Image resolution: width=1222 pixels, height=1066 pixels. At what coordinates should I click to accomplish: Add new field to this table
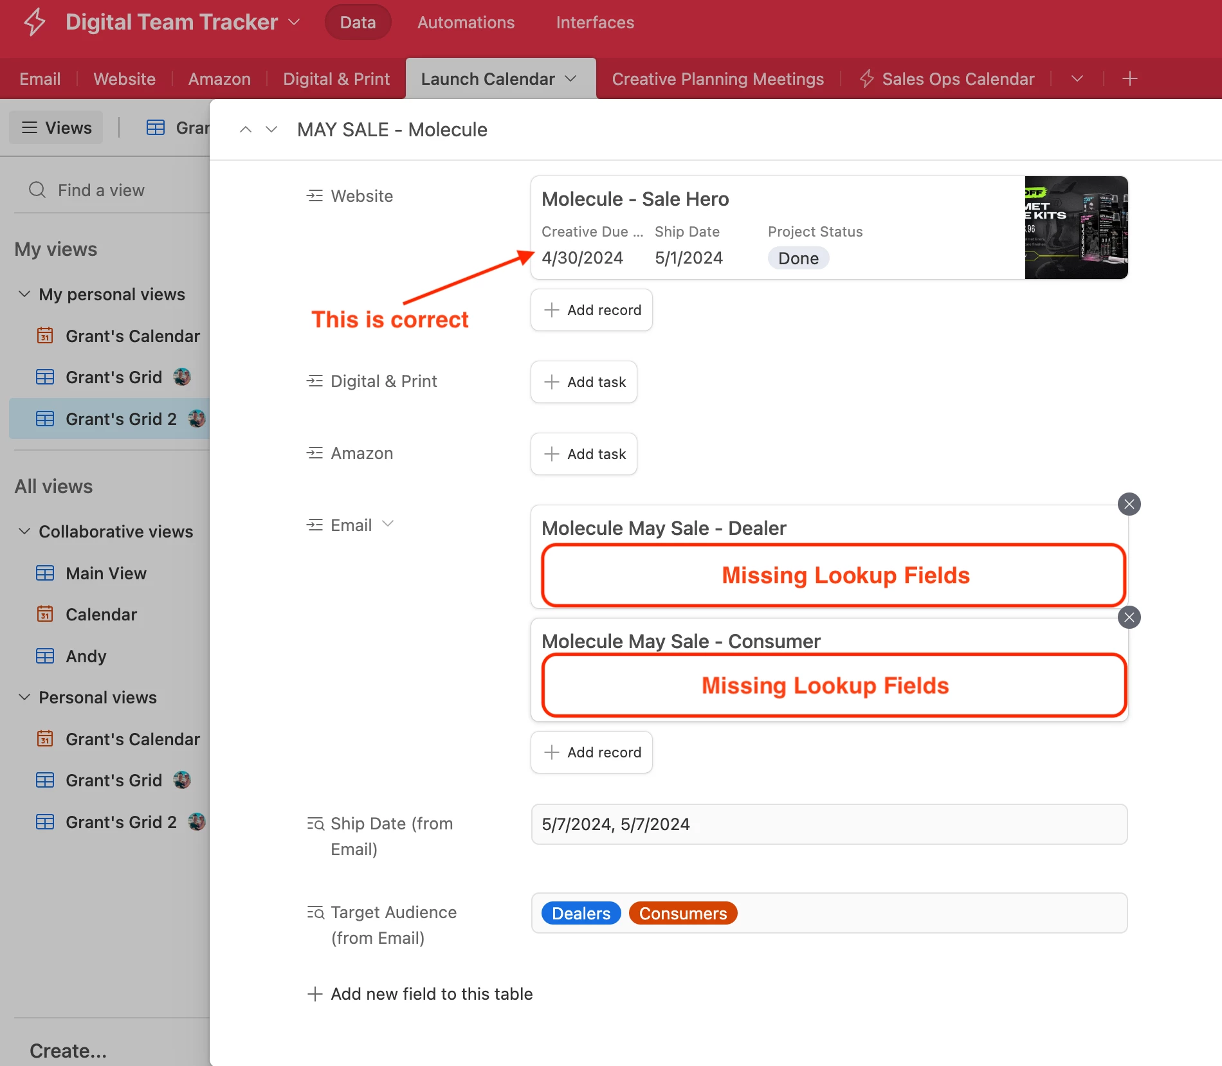coord(420,994)
